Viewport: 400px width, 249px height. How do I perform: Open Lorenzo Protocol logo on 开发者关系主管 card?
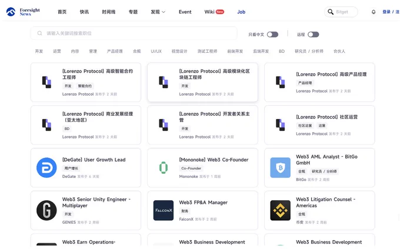[164, 124]
